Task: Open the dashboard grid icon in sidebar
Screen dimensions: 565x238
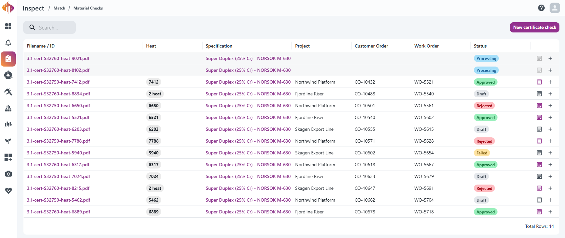Action: coord(8,26)
